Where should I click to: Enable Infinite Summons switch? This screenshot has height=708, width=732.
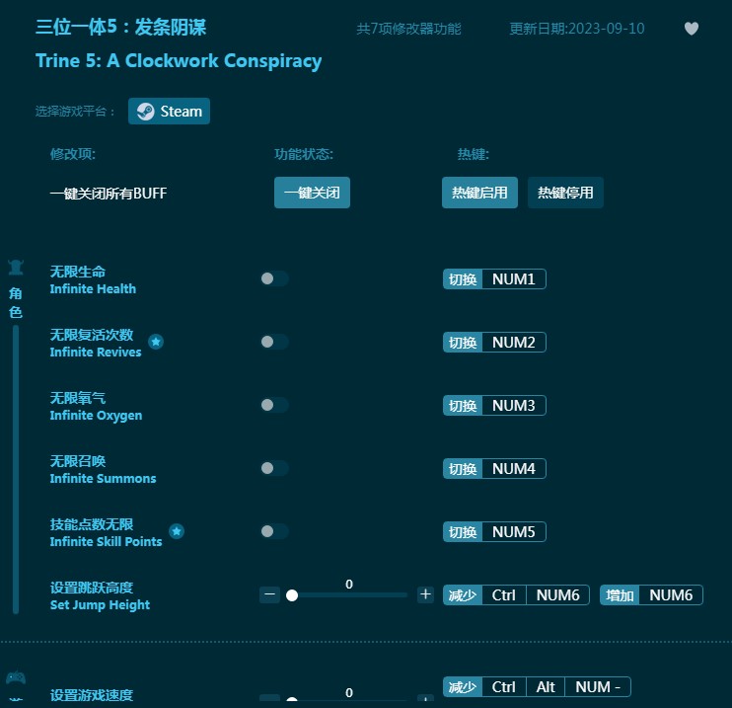coord(274,468)
